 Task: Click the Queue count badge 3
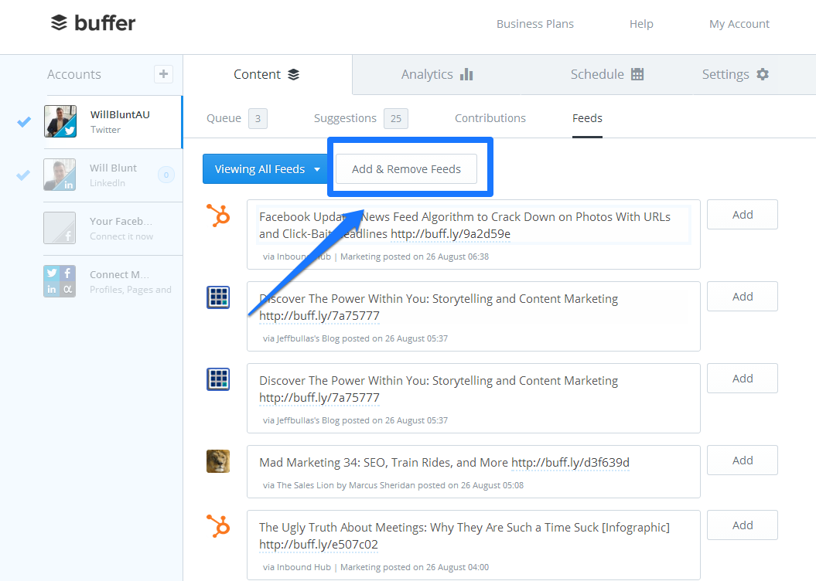[258, 118]
